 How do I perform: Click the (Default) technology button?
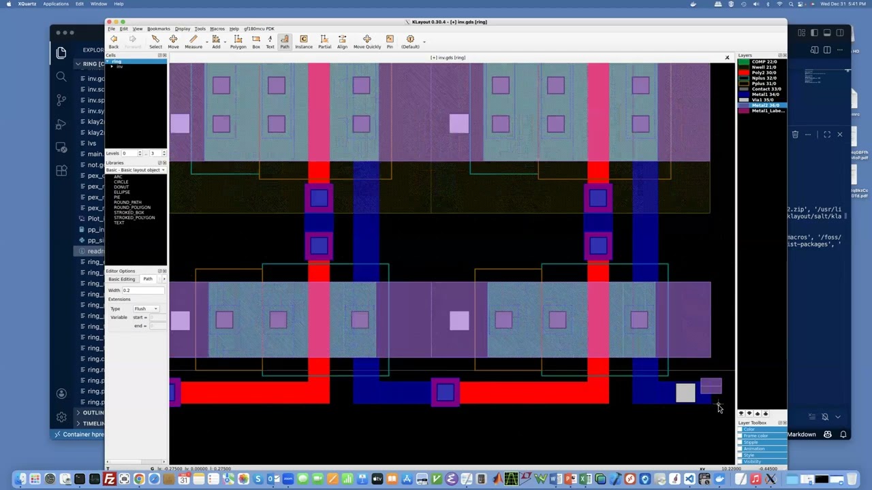click(410, 42)
